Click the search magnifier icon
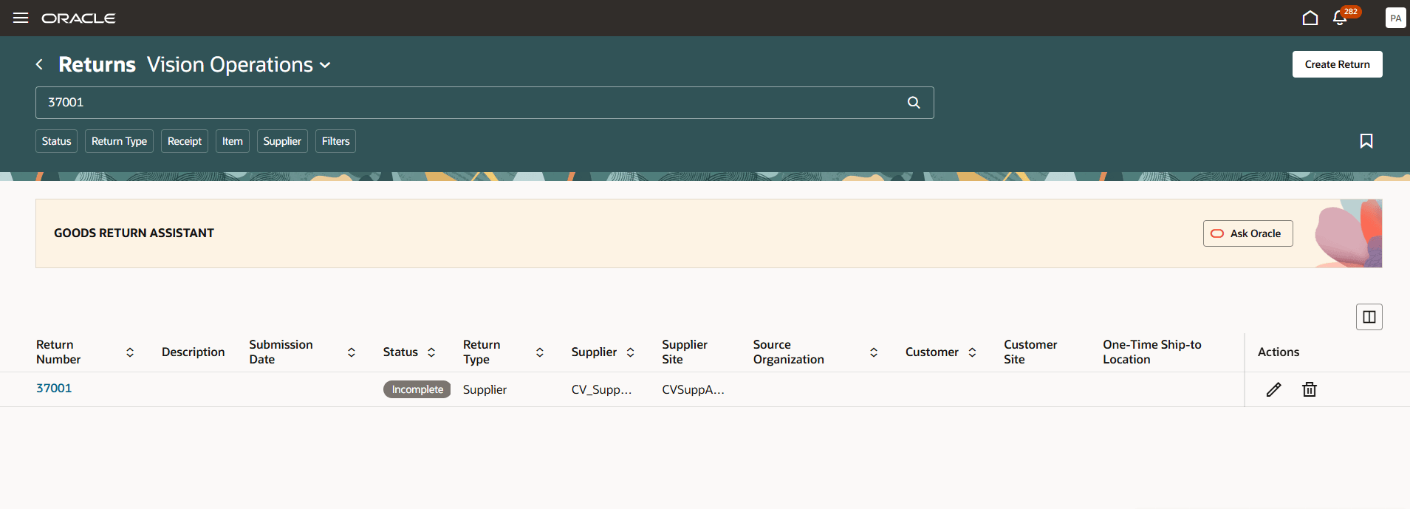The width and height of the screenshot is (1410, 509). pos(914,103)
